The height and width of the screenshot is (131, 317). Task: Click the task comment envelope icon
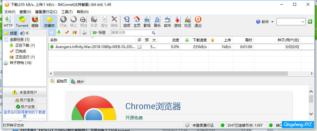pos(139,47)
